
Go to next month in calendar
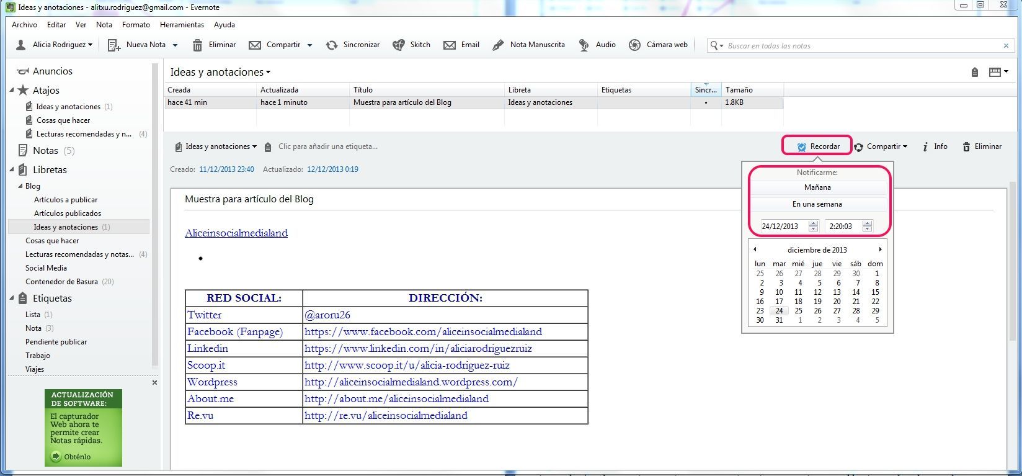[880, 249]
